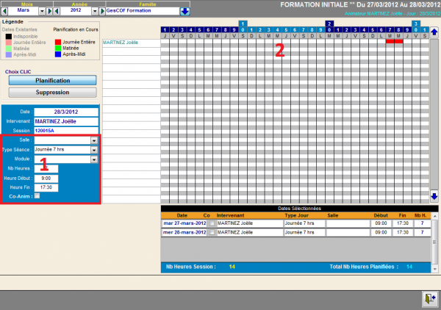Tick Co checkbox for mar 27-mars-2012 row

point(211,222)
